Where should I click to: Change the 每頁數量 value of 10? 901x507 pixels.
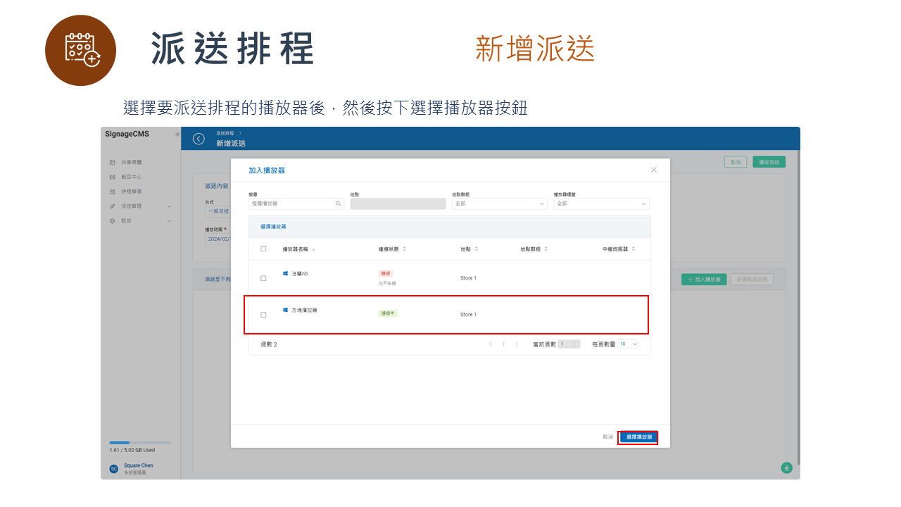tap(626, 344)
